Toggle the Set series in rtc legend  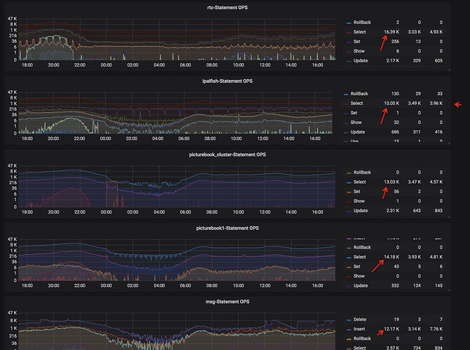(357, 41)
